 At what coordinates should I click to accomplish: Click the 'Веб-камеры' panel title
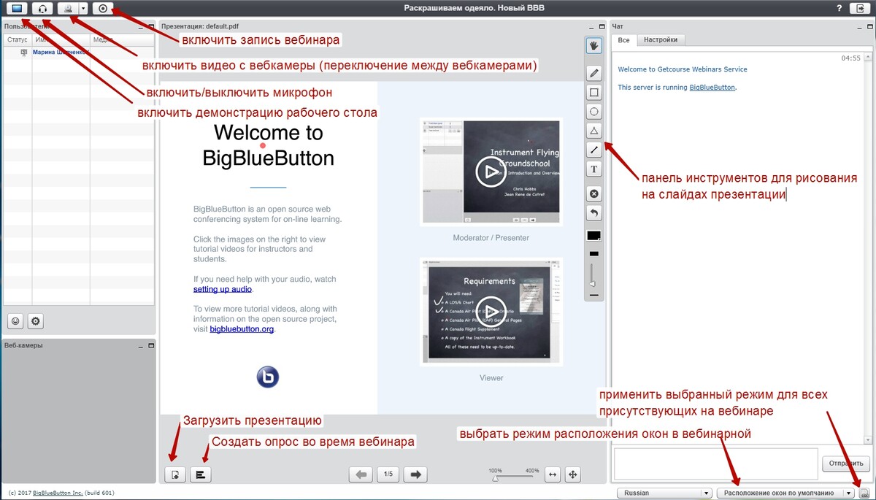click(24, 345)
